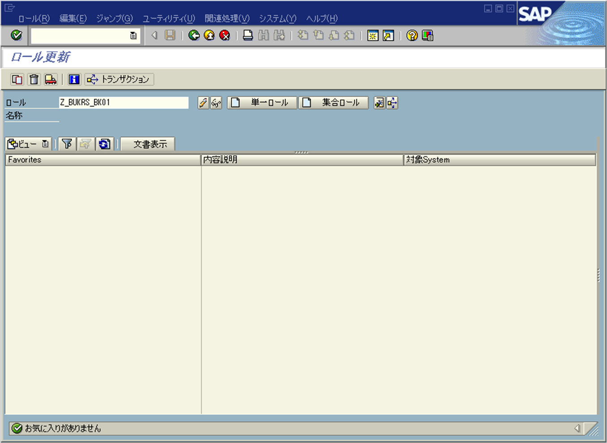Show documentation via 文書表示 button
Image resolution: width=607 pixels, height=443 pixels.
click(x=148, y=144)
